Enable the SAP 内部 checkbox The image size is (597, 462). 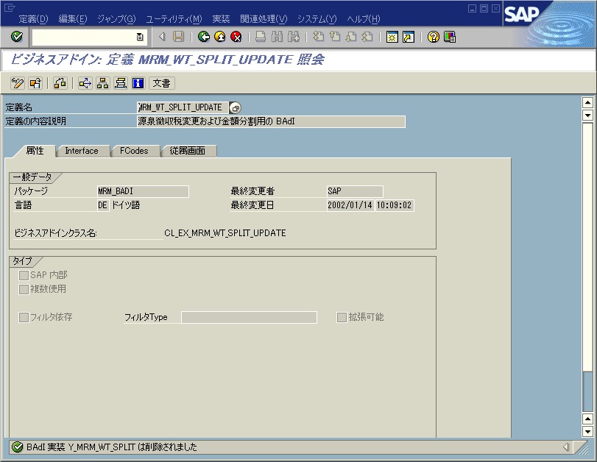pos(25,274)
